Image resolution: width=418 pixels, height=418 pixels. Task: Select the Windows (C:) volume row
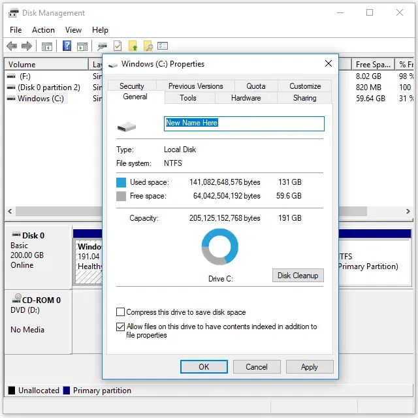40,99
